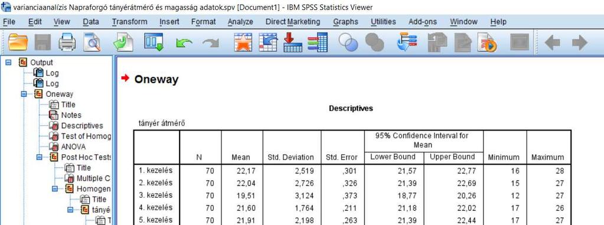Open the File menu
The image size is (604, 225).
9,22
